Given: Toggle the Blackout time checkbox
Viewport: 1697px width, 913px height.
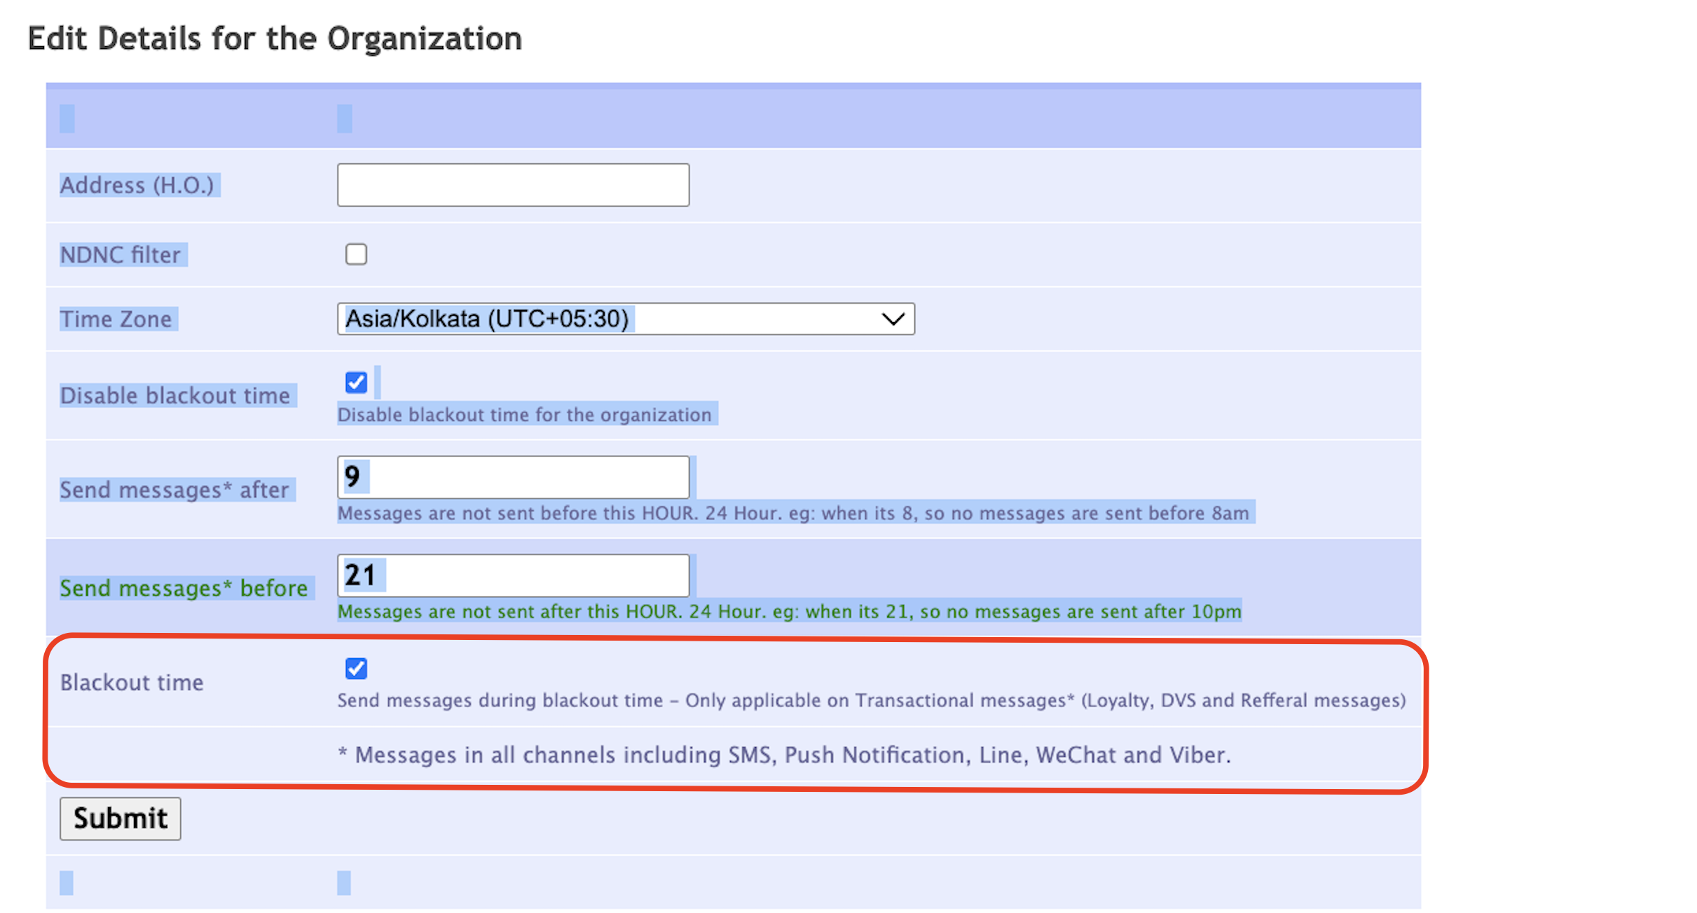Looking at the screenshot, I should (x=356, y=669).
